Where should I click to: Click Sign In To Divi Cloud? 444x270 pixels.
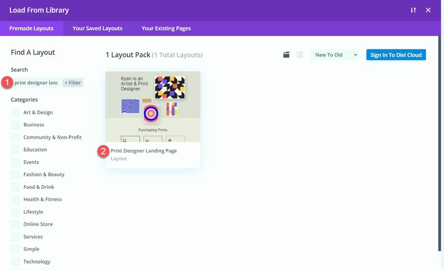(396, 54)
